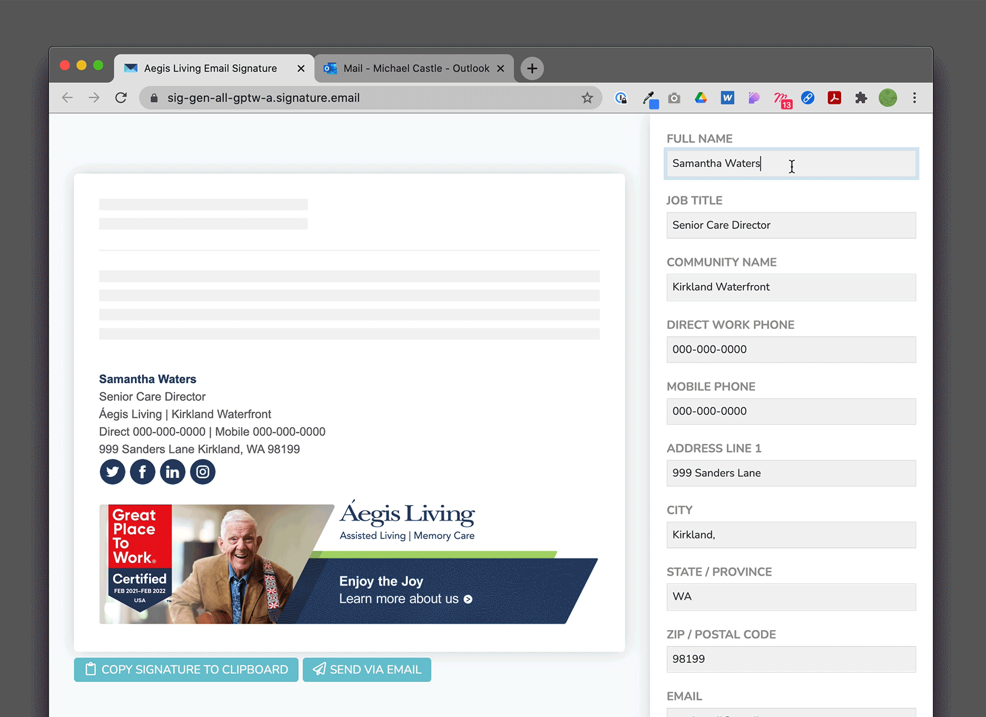Image resolution: width=986 pixels, height=717 pixels.
Task: Focus the Zip / Postal Code field
Action: point(791,659)
